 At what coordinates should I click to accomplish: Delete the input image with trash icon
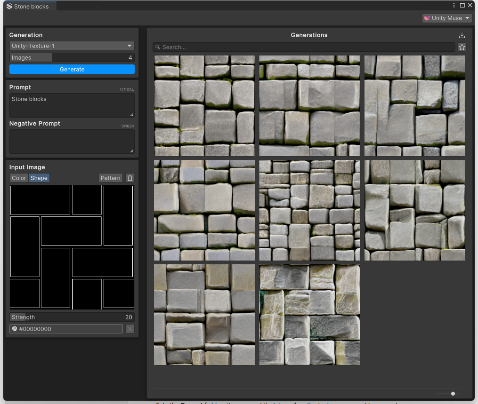click(x=130, y=178)
